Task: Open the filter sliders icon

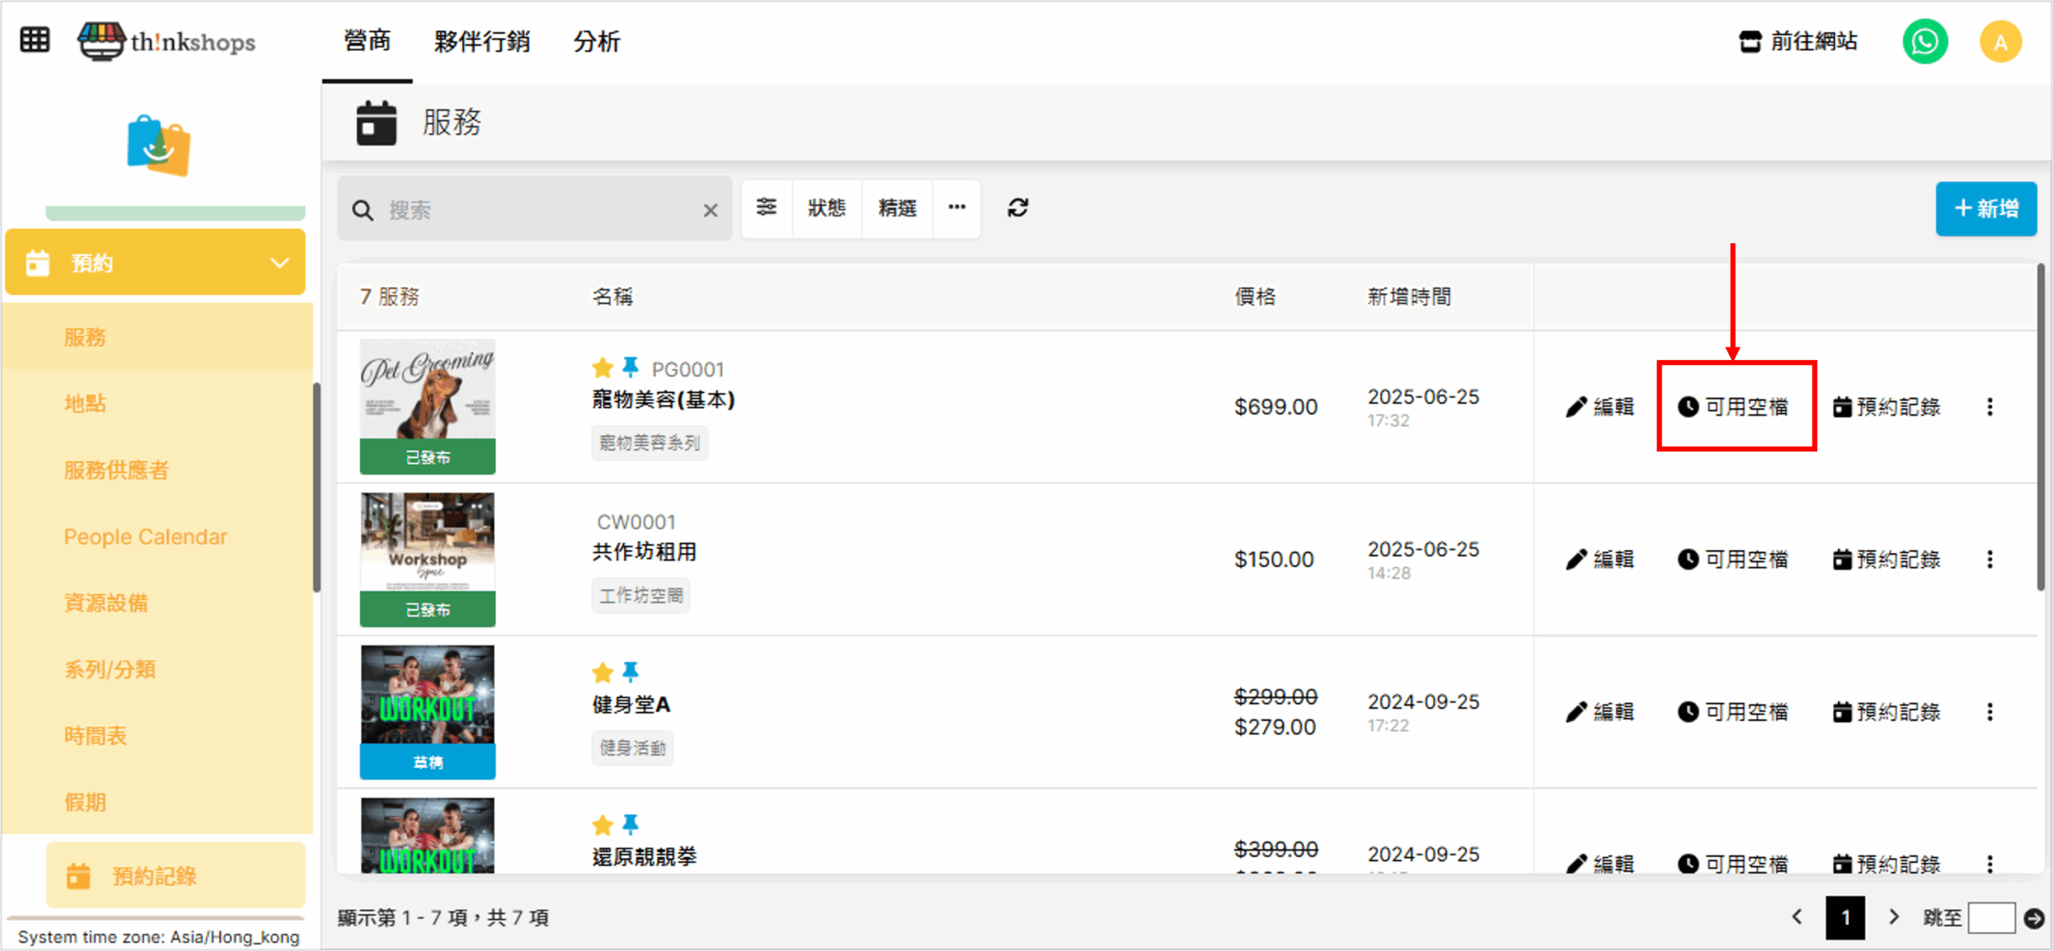Action: click(x=767, y=208)
